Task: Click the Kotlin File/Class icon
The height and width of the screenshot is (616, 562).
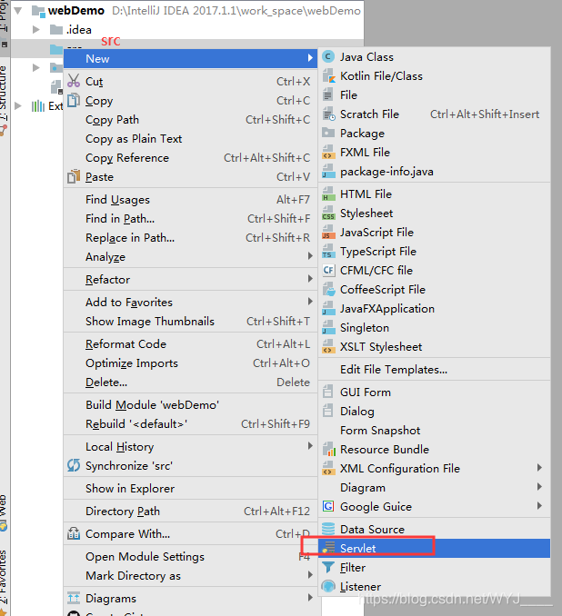Action: tap(328, 75)
